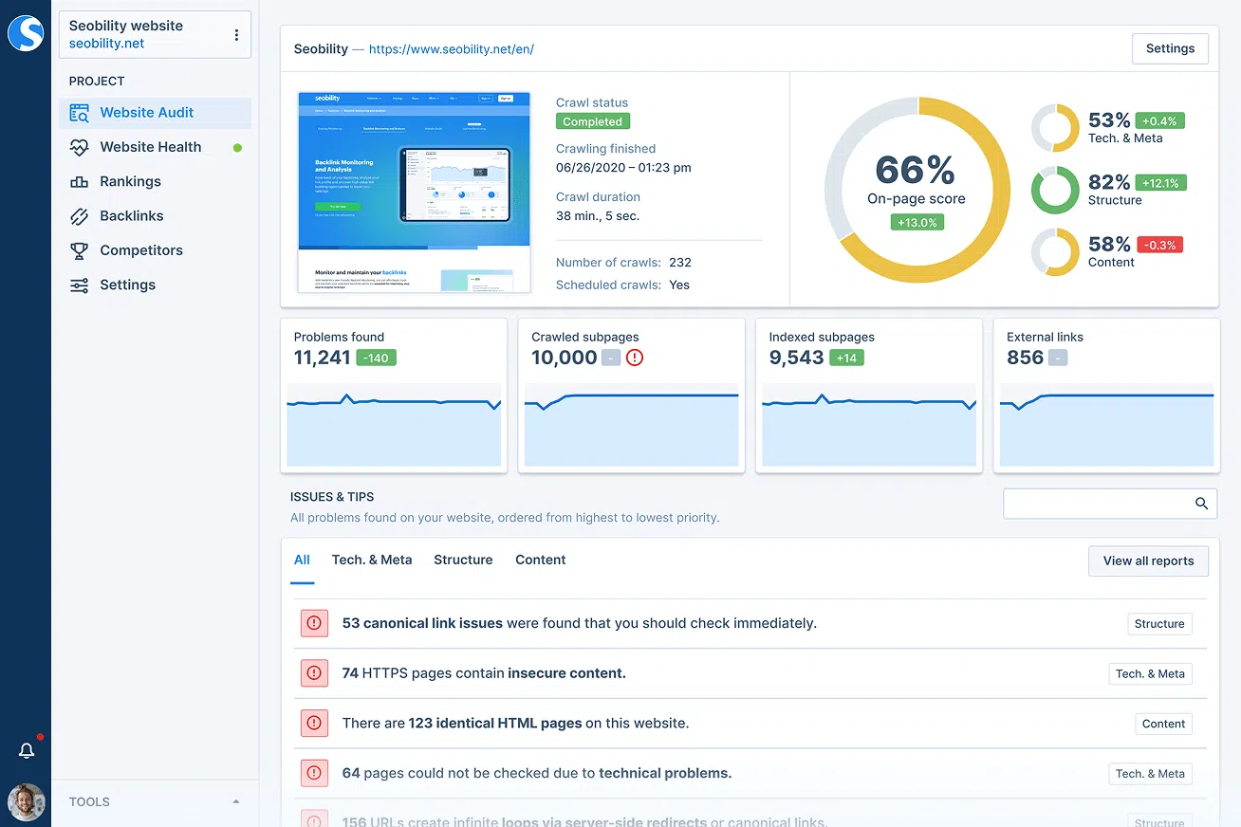Click the search magnifier icon
Viewport: 1241px width, 827px height.
[1201, 504]
